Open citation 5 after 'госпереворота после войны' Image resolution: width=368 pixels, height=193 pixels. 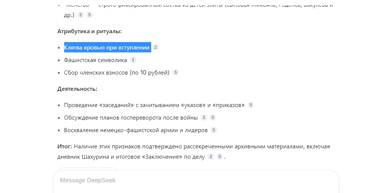click(213, 117)
